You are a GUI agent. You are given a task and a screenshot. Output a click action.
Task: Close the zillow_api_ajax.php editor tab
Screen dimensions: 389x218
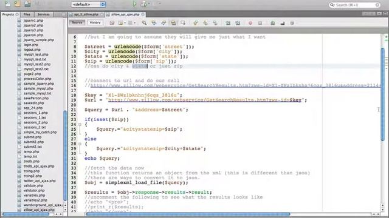click(x=143, y=15)
